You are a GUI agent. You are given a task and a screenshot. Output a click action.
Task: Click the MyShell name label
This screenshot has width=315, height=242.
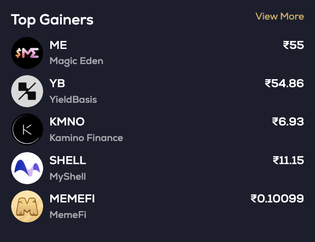pyautogui.click(x=68, y=177)
